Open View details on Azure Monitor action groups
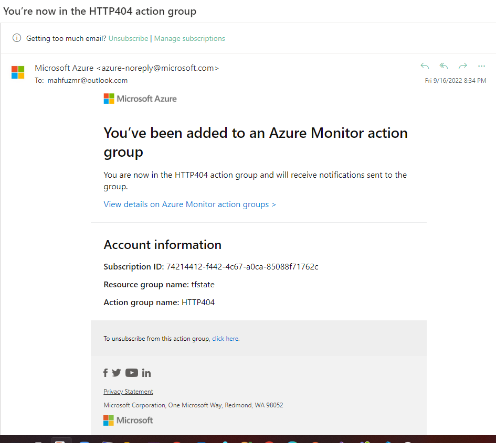This screenshot has width=496, height=443. point(190,204)
